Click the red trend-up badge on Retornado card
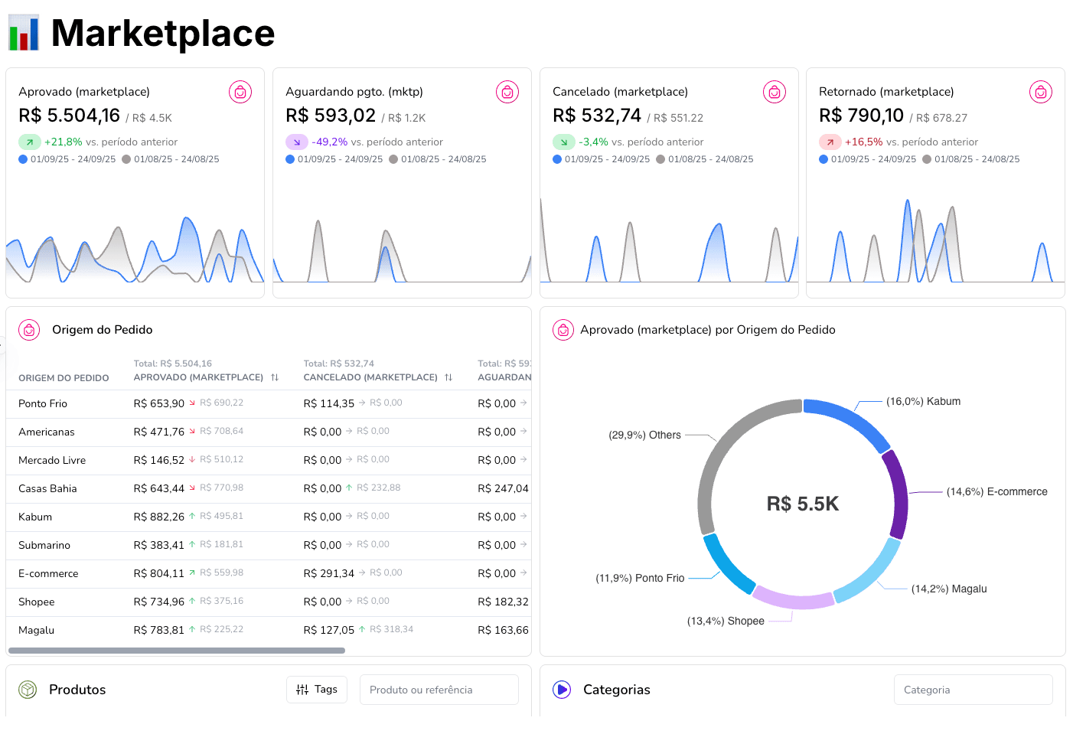 [830, 142]
